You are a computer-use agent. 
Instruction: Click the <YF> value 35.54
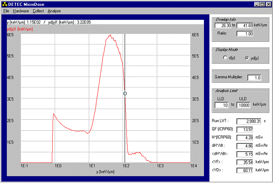[245, 162]
